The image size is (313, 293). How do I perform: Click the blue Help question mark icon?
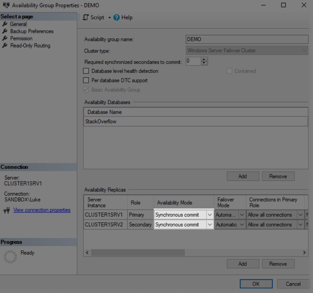tap(116, 17)
